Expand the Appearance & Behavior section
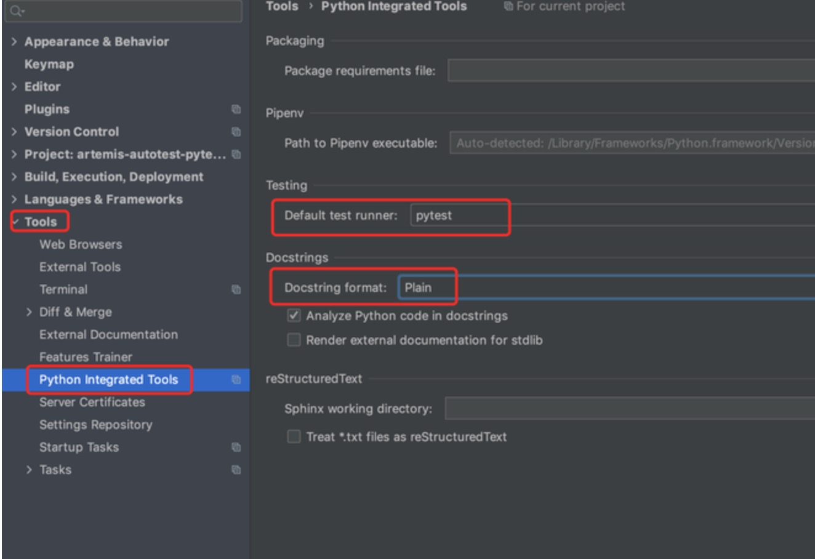 coord(15,42)
